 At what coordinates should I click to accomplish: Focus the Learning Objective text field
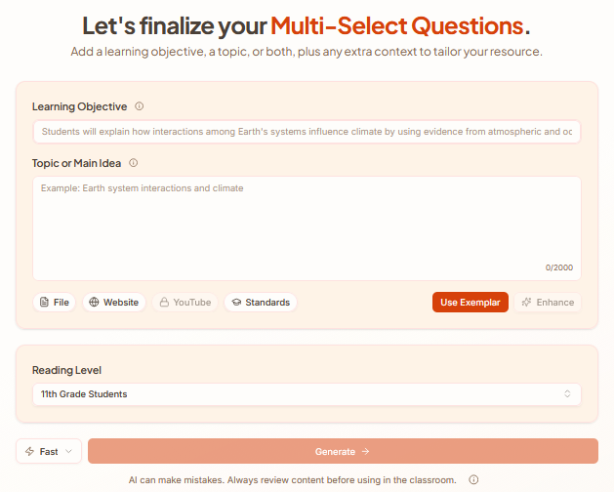pos(306,132)
